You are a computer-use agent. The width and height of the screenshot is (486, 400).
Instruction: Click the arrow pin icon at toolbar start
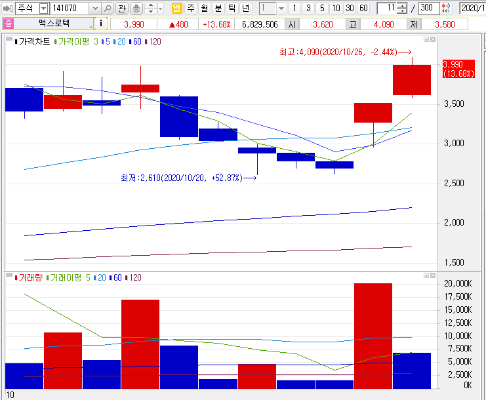7,9
